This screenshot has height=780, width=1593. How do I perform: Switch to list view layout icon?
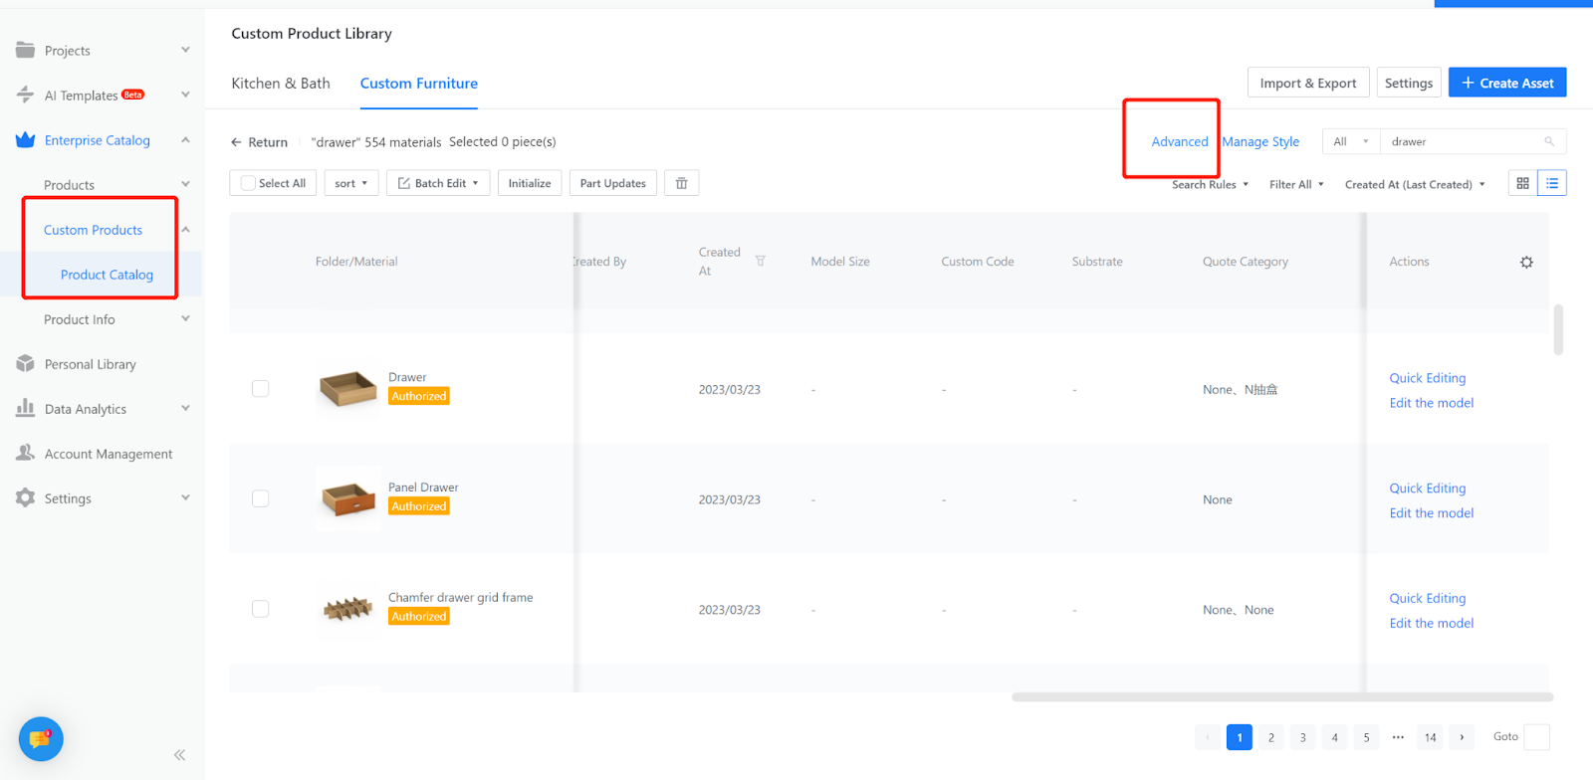1552,183
